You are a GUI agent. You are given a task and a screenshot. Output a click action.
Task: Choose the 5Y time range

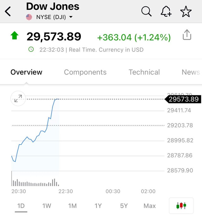point(124,206)
